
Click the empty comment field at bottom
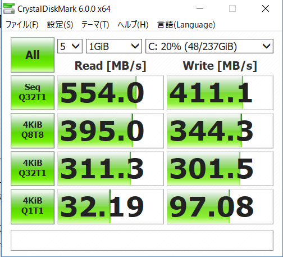[142, 240]
